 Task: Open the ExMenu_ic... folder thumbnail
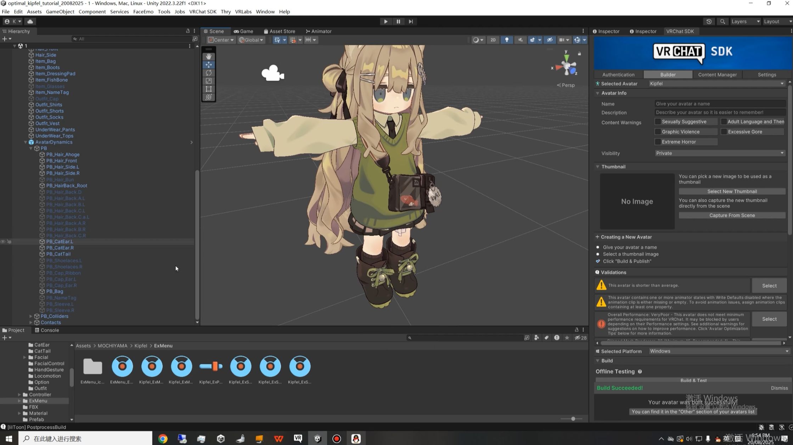click(92, 366)
